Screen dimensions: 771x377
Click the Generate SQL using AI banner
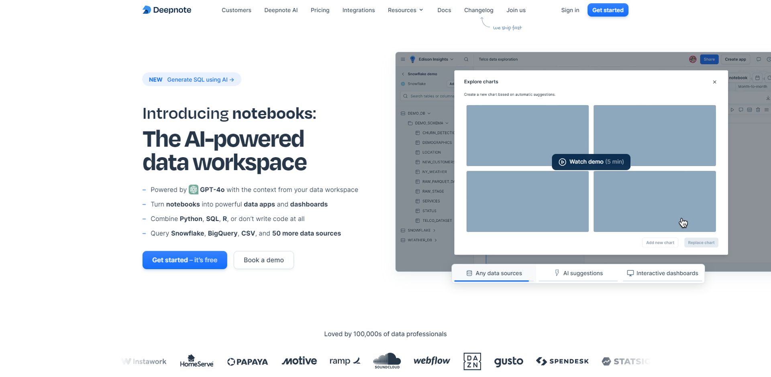tap(192, 79)
